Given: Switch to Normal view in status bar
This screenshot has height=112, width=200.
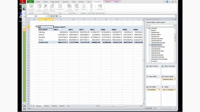Looking at the screenshot, I should (x=146, y=108).
